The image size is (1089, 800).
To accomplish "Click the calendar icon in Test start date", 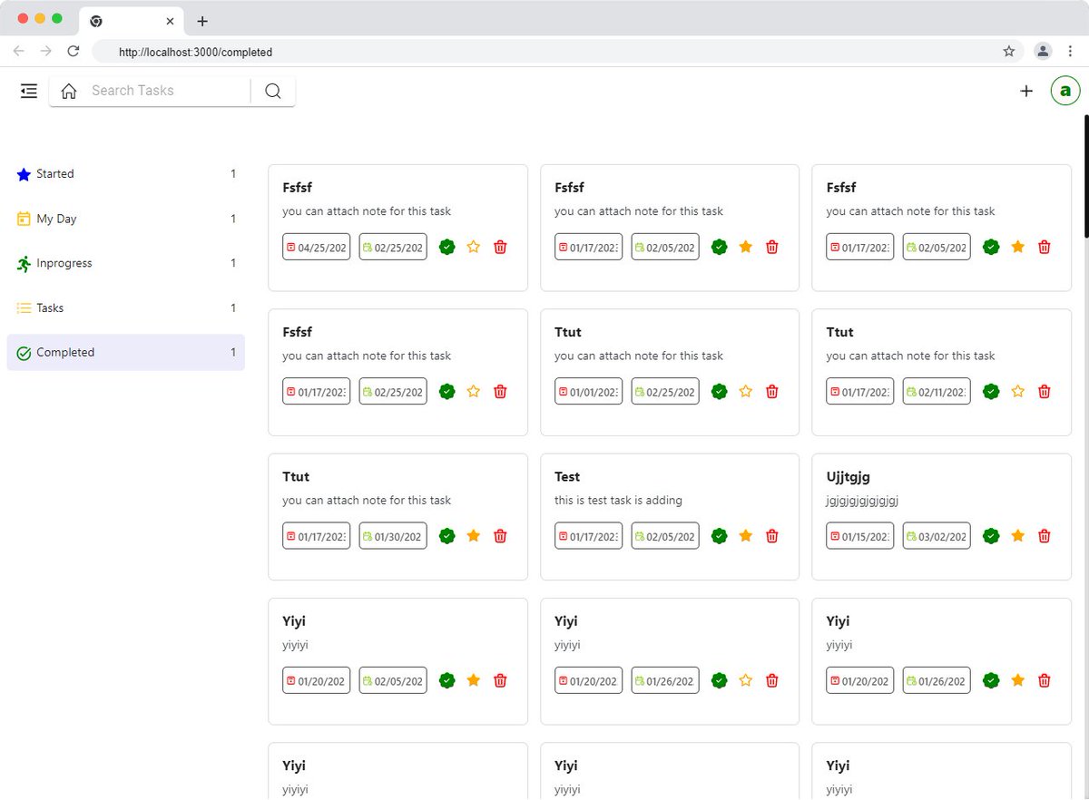I will pyautogui.click(x=563, y=536).
